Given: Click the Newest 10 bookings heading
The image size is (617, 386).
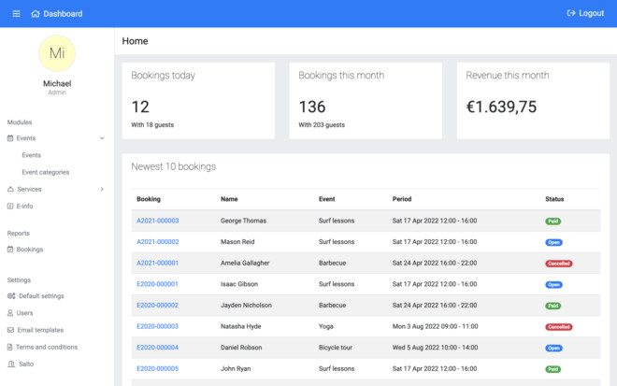Looking at the screenshot, I should click(174, 167).
